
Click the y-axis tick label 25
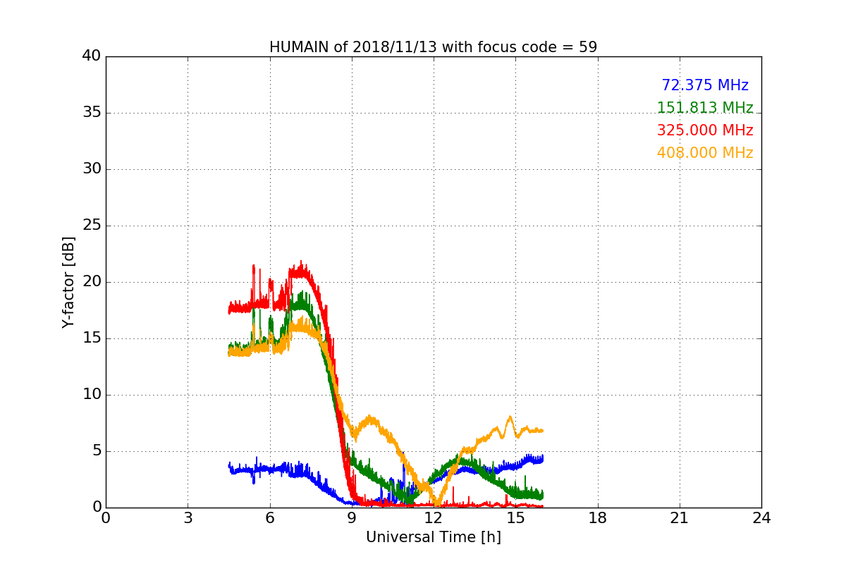pos(92,226)
